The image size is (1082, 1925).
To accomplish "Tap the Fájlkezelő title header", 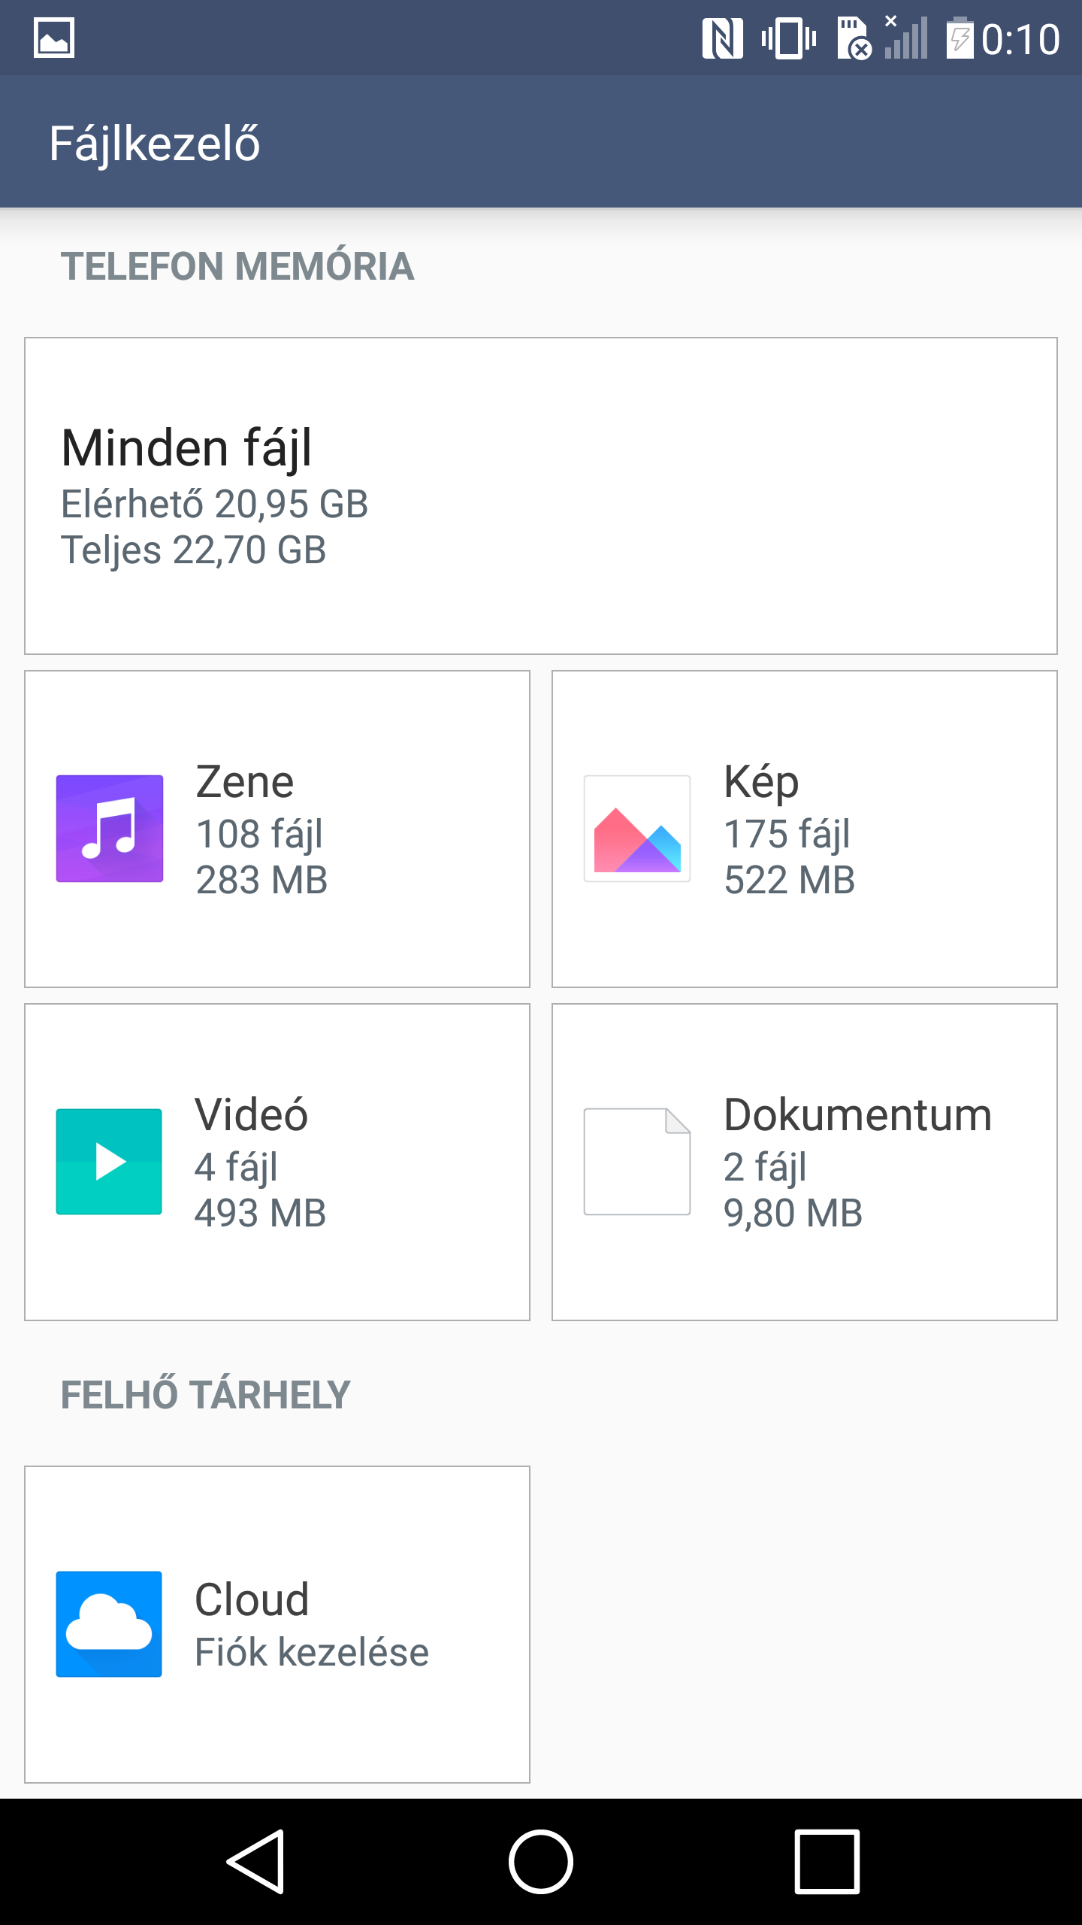I will coord(155,143).
